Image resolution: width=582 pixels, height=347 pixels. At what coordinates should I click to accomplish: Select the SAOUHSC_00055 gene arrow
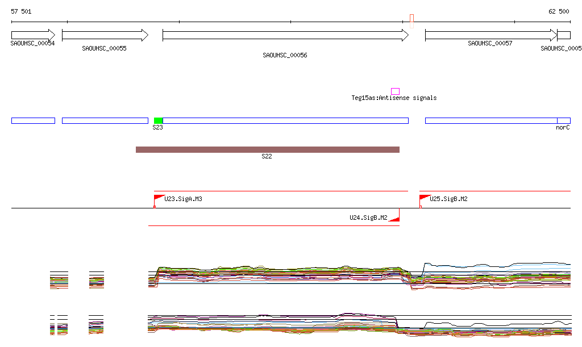pos(105,35)
